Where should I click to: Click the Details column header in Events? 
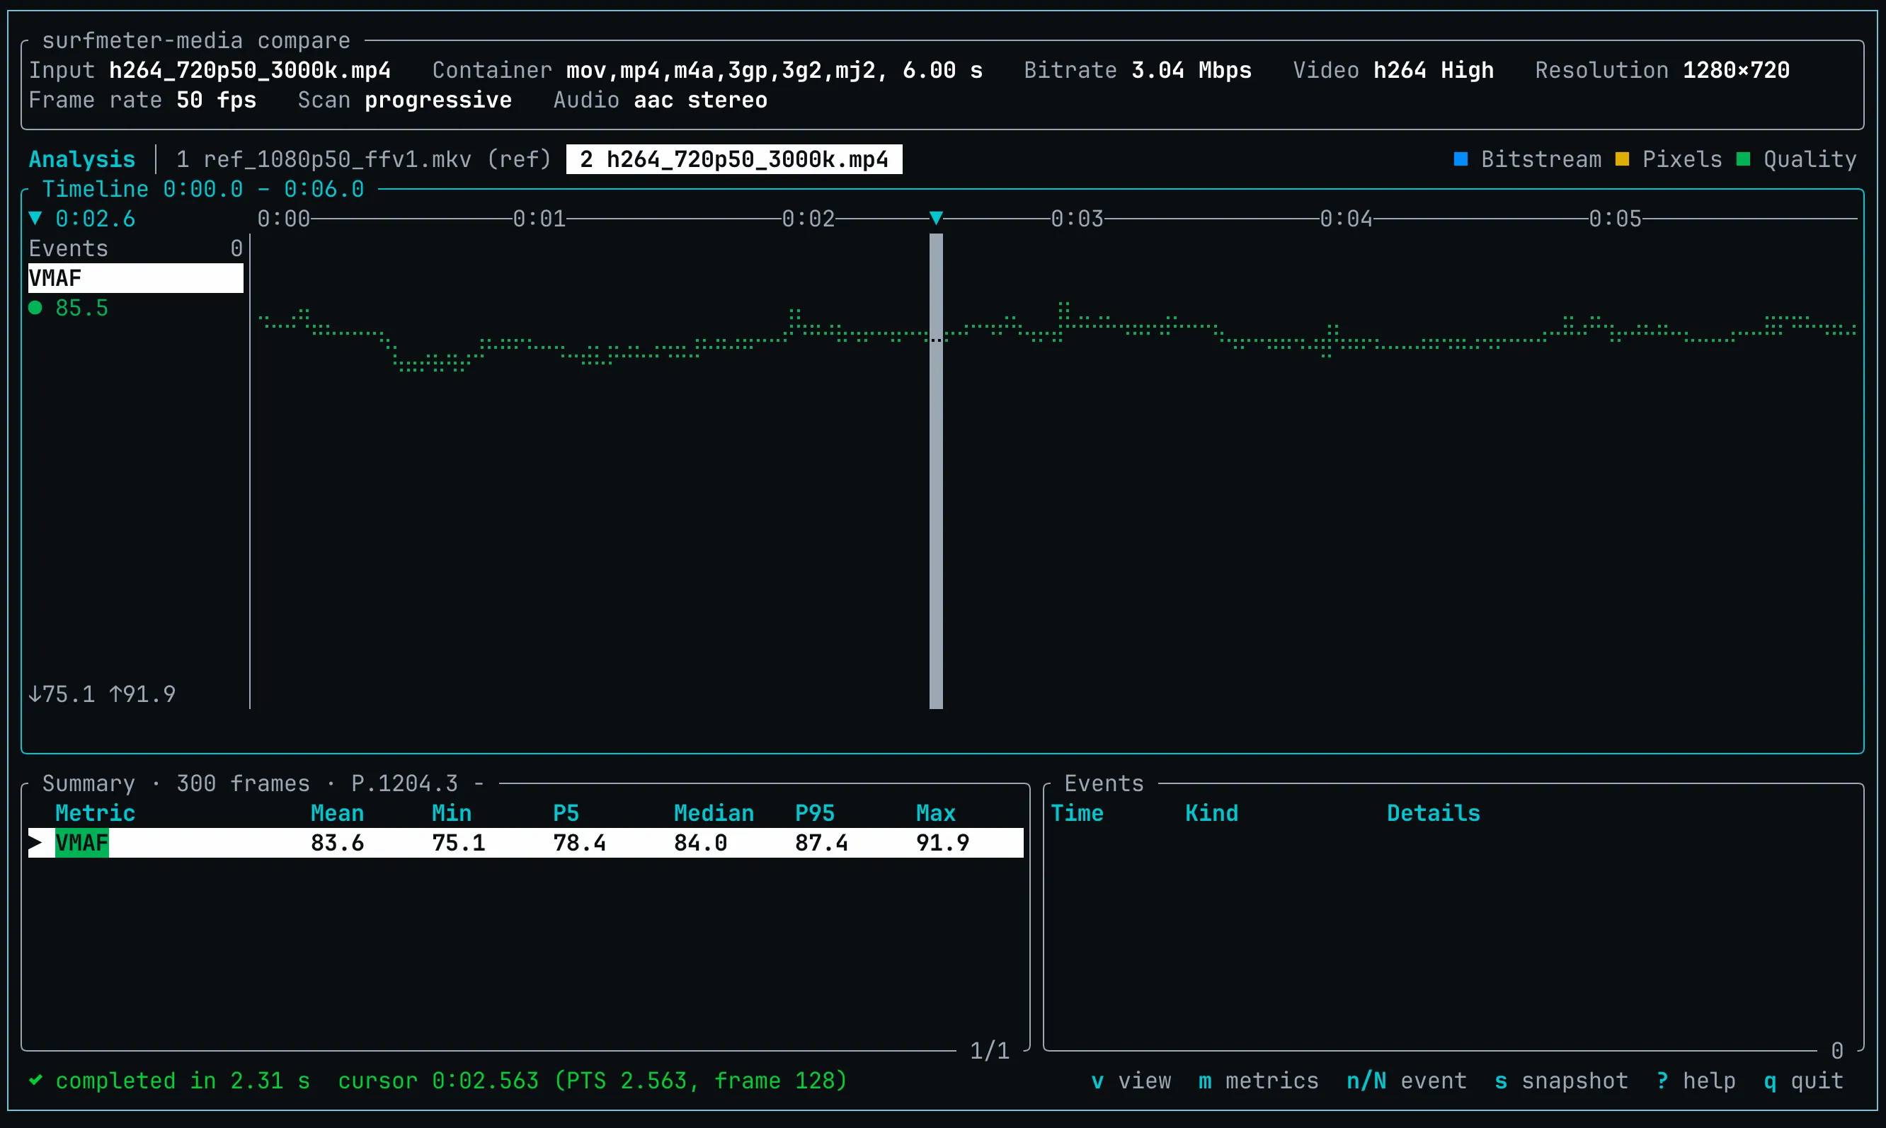pos(1434,813)
